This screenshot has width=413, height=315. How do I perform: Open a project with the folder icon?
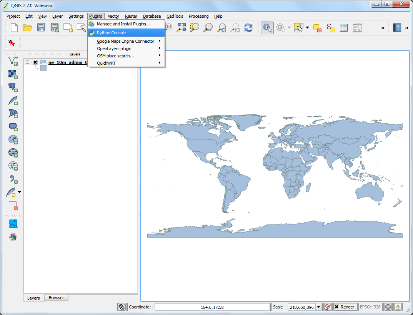tap(27, 27)
